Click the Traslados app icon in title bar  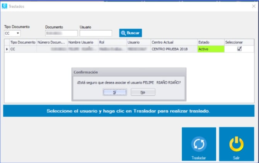point(5,6)
